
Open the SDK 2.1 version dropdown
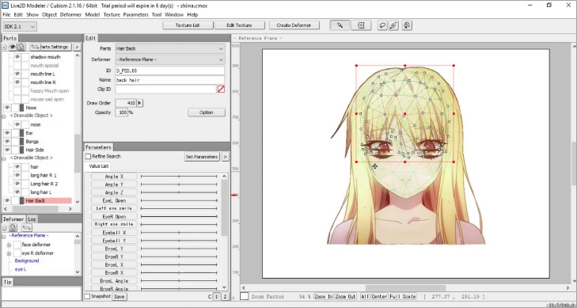[x=20, y=26]
